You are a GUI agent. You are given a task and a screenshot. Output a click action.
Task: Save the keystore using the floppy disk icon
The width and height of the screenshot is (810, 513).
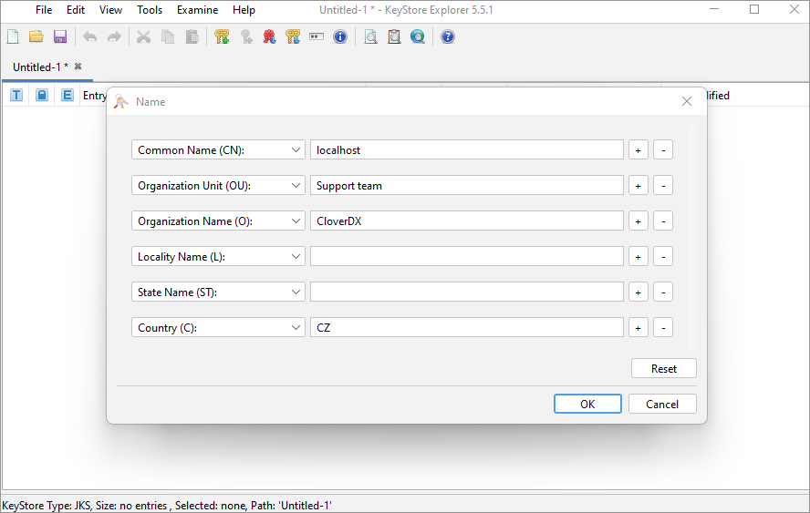(x=60, y=37)
